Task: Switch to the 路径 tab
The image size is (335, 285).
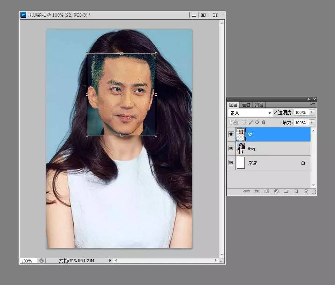Action: coord(259,105)
